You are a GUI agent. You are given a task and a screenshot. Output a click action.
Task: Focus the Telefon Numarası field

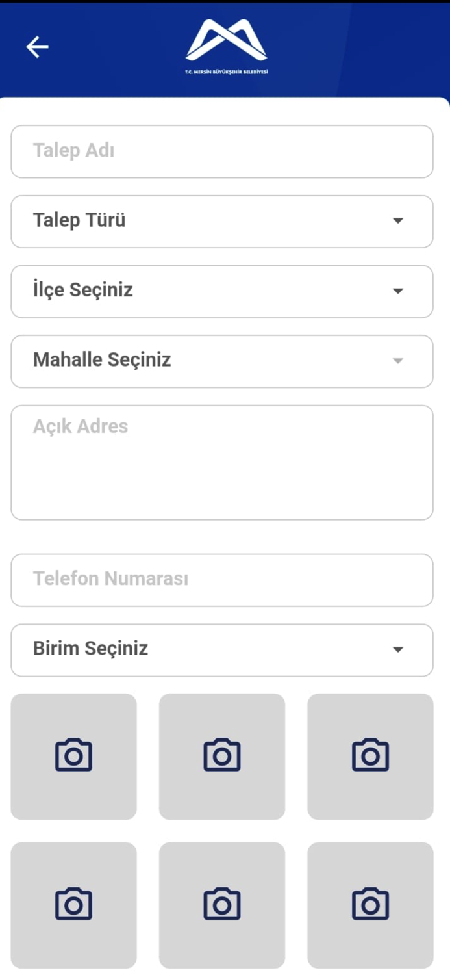click(221, 580)
